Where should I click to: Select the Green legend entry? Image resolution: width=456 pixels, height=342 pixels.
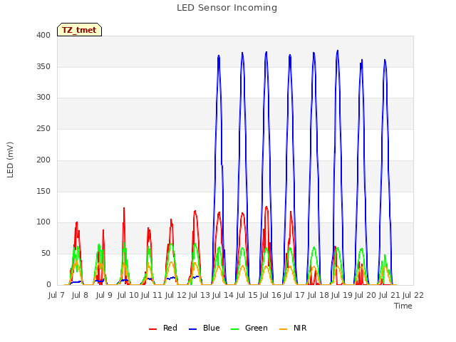coord(249,328)
